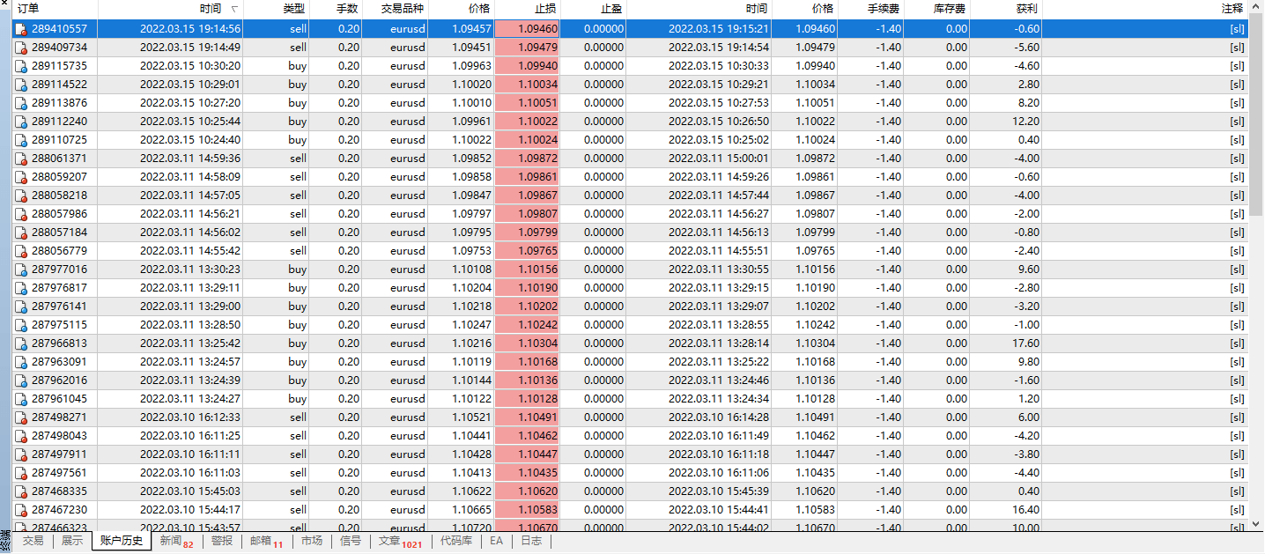1265x554 pixels.
Task: Open the 信号 tab
Action: coord(350,542)
